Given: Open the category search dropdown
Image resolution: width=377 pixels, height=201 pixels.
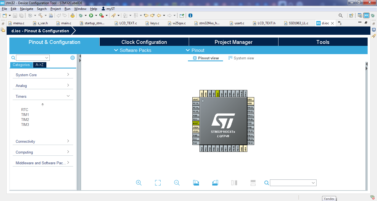Looking at the screenshot, I should point(33,58).
